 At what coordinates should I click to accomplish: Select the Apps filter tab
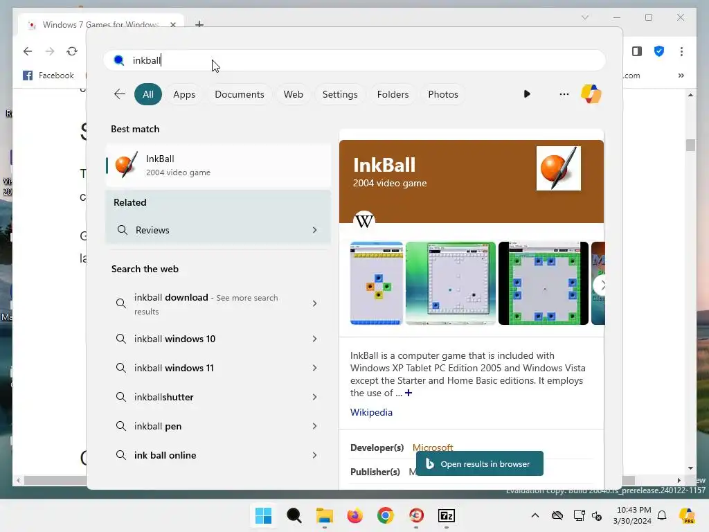(x=184, y=94)
